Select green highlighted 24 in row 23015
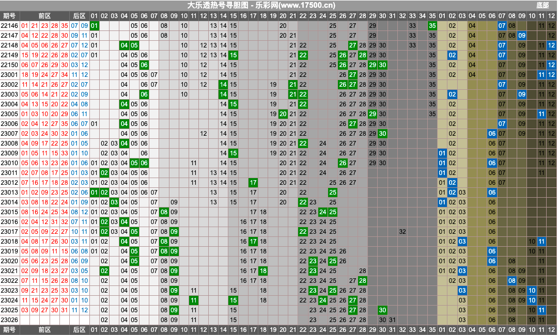558x335 pixels. pos(322,212)
